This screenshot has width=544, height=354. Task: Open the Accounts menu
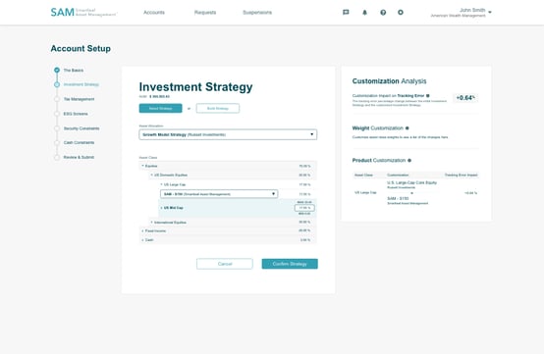click(154, 12)
